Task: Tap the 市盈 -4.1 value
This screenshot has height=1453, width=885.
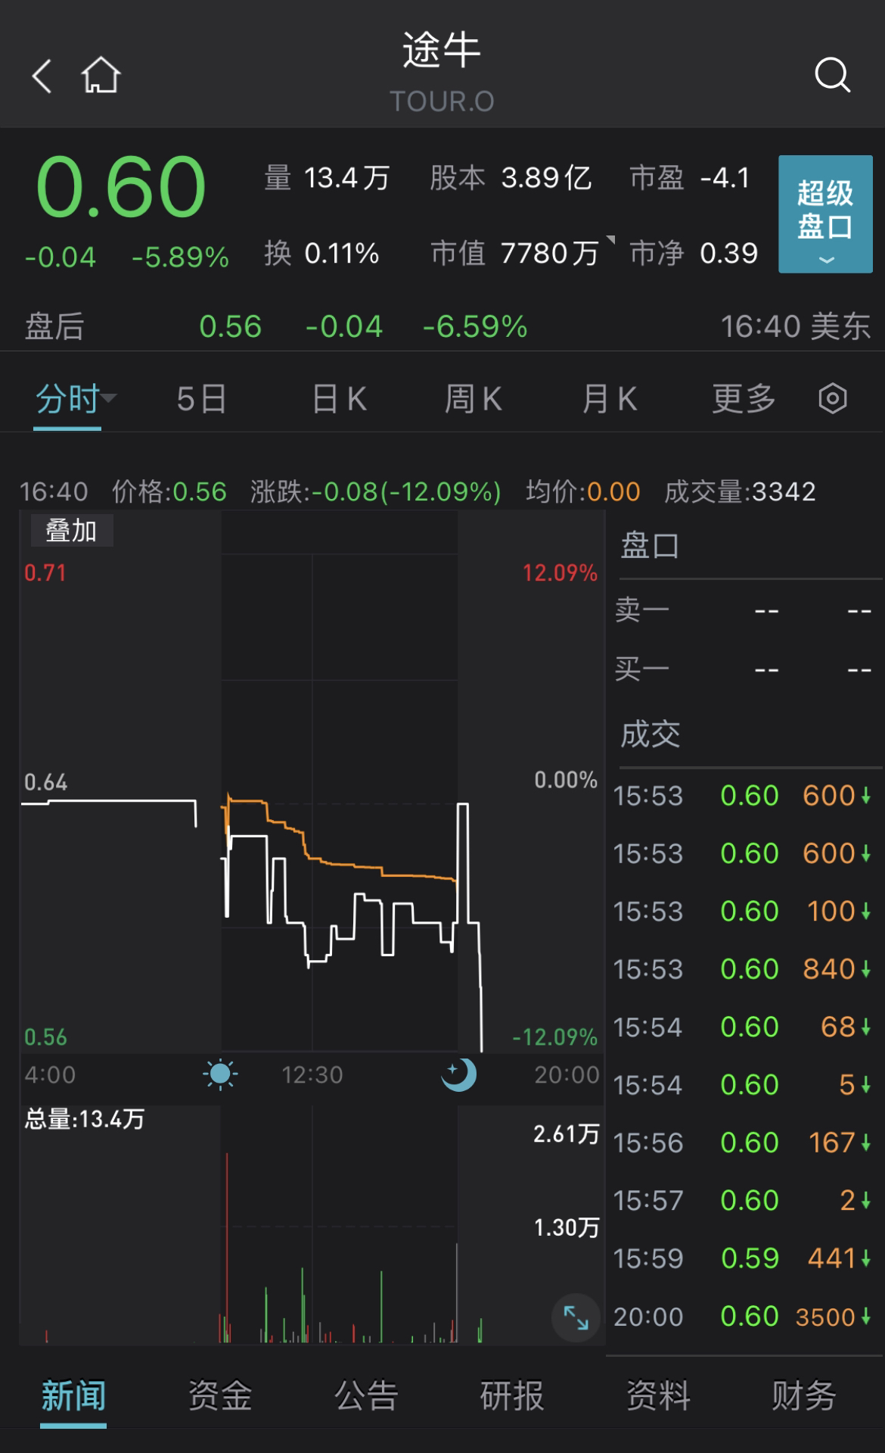Action: coord(690,178)
